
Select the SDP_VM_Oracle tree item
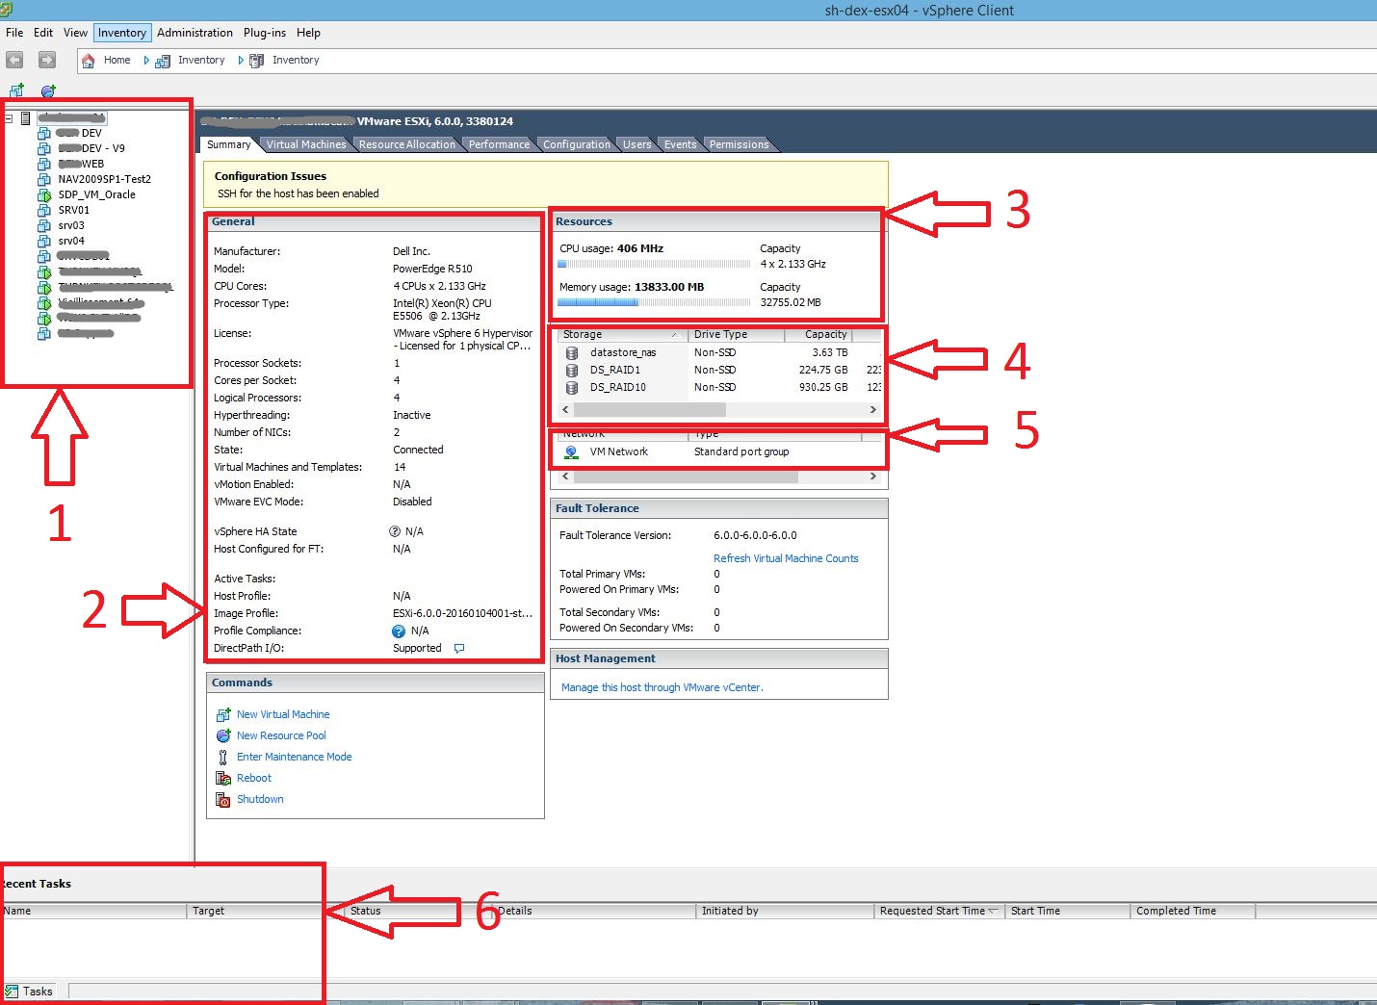[x=96, y=194]
